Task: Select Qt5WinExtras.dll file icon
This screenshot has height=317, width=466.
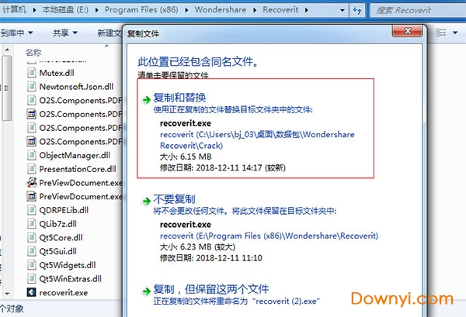Action: (32, 279)
